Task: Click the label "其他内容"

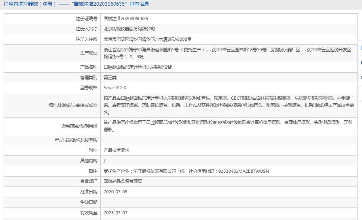Action: pos(89,161)
